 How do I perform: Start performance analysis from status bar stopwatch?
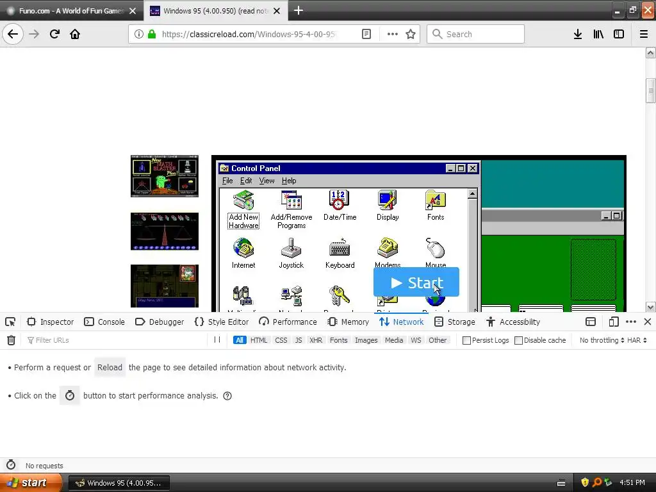(11, 465)
